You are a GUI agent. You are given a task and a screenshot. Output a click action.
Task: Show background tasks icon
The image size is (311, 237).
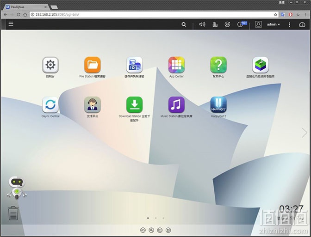[x=215, y=24]
